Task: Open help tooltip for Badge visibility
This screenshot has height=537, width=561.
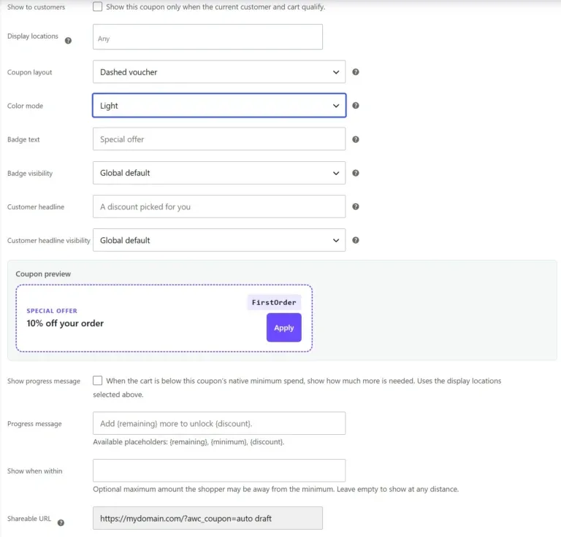Action: click(x=355, y=173)
